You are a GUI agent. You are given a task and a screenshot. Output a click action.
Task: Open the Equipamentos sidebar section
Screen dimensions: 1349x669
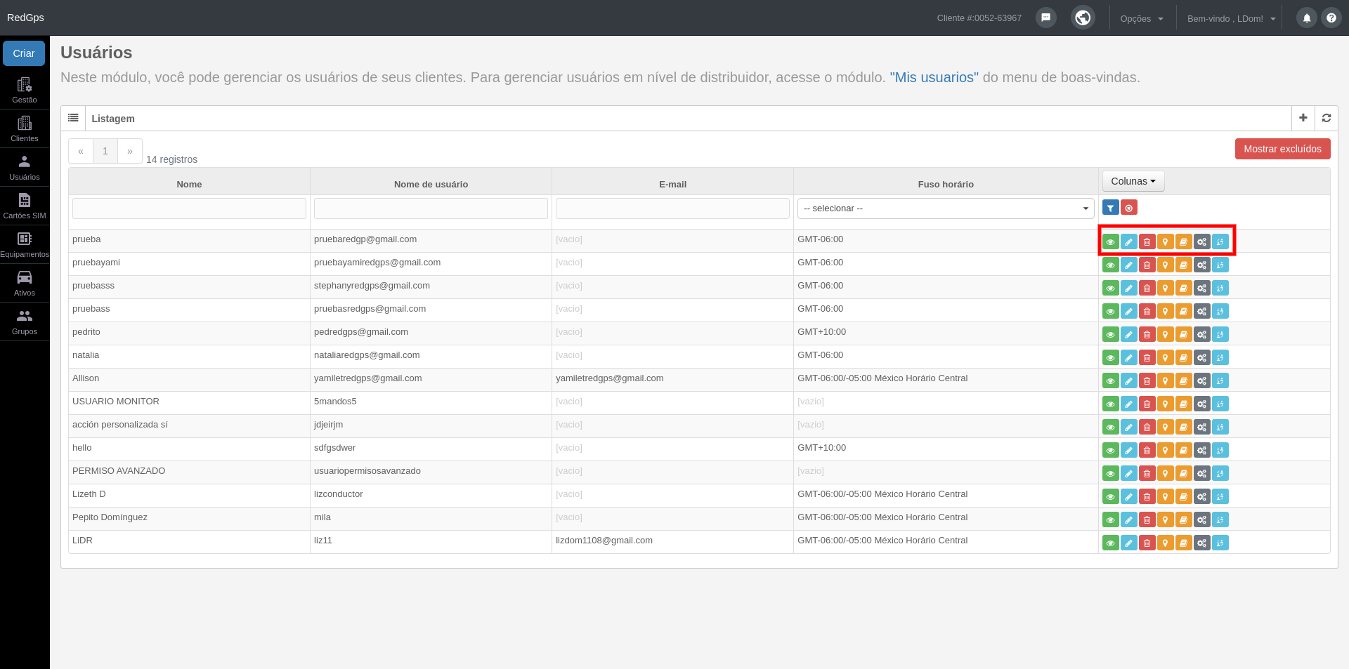pos(25,244)
